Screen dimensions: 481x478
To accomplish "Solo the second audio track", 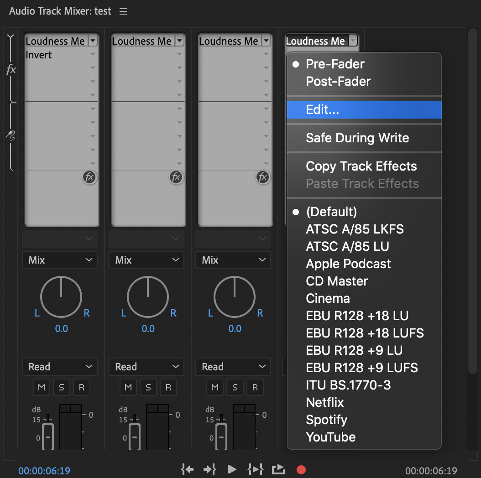I will 148,387.
